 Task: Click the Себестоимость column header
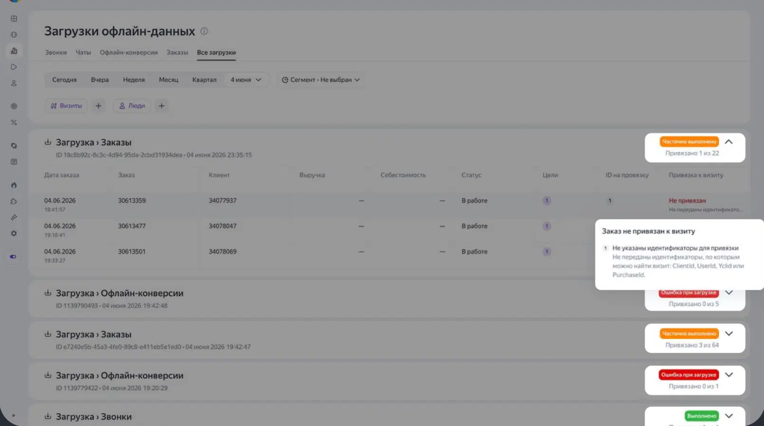click(403, 175)
